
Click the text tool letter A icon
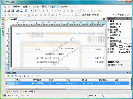coord(75,11)
